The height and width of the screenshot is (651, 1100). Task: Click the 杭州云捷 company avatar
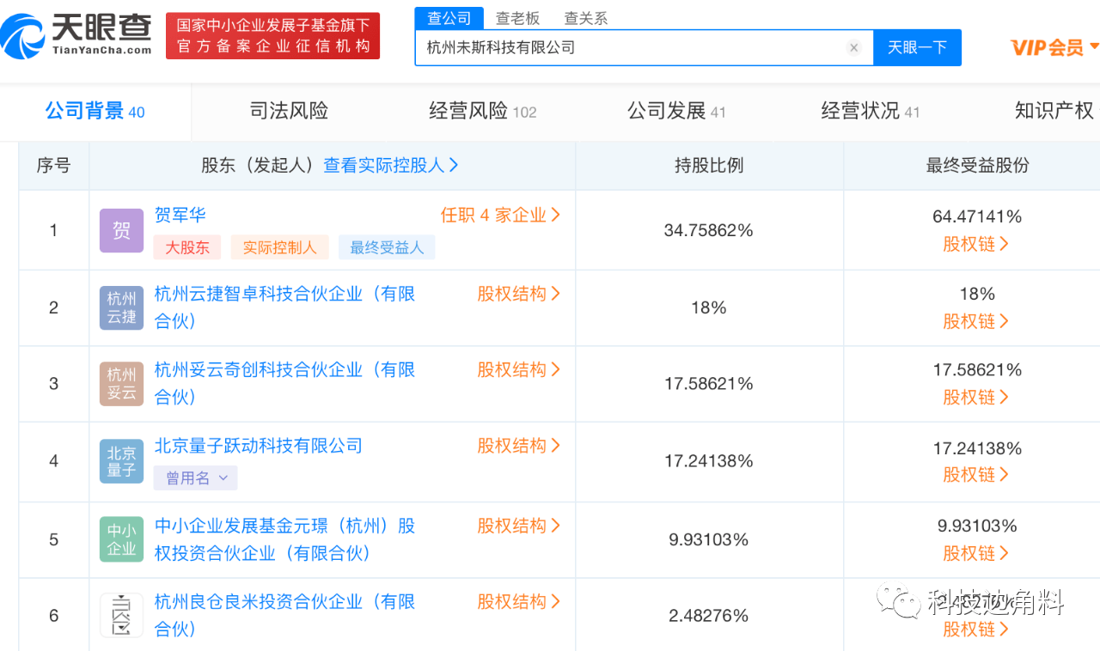(x=121, y=308)
